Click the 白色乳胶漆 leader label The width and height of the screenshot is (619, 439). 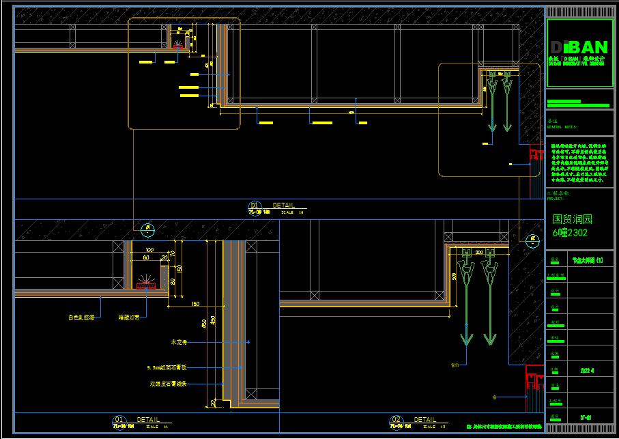coord(81,317)
